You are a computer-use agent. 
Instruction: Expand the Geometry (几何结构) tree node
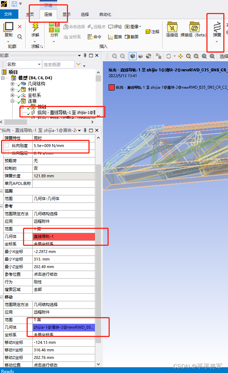pos(12,84)
